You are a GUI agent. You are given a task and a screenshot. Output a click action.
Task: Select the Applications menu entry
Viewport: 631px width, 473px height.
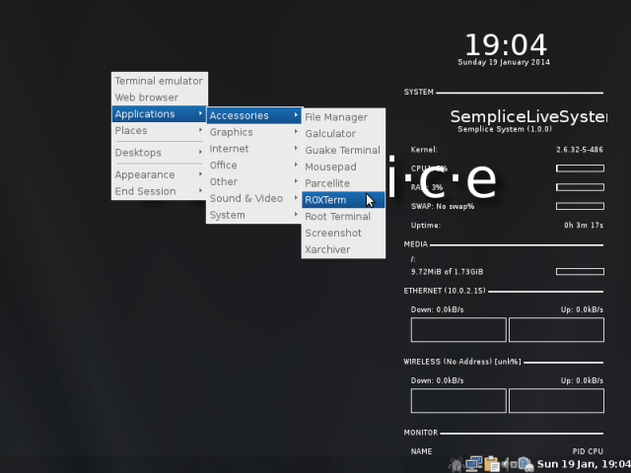click(160, 114)
